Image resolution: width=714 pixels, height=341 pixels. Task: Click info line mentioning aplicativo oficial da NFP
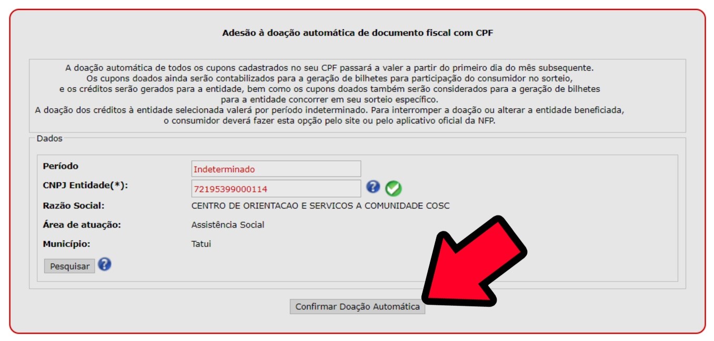[333, 120]
